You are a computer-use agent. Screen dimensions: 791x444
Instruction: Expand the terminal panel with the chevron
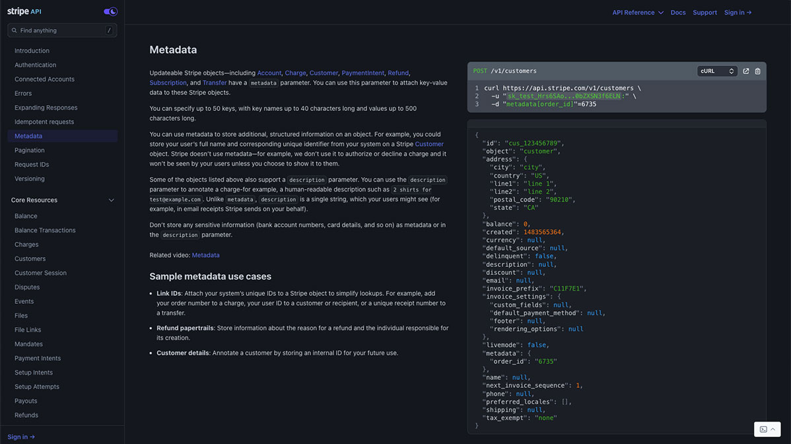(x=773, y=428)
